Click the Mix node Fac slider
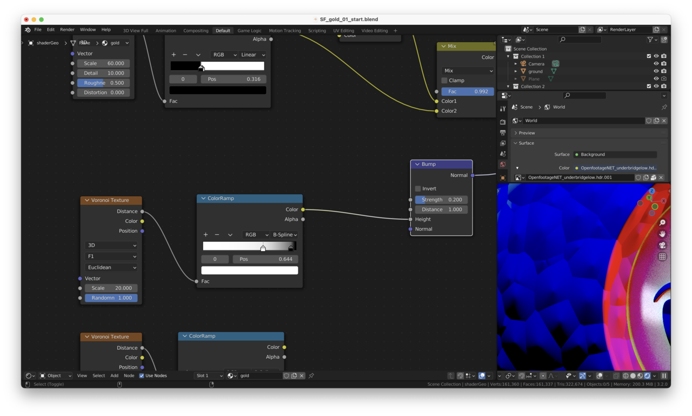Image resolution: width=692 pixels, height=416 pixels. coord(468,91)
